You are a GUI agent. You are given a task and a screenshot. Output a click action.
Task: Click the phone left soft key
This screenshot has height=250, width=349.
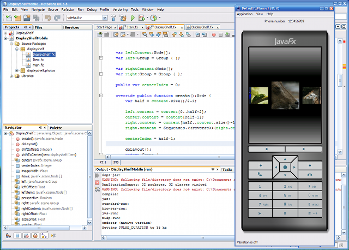coord(267,149)
